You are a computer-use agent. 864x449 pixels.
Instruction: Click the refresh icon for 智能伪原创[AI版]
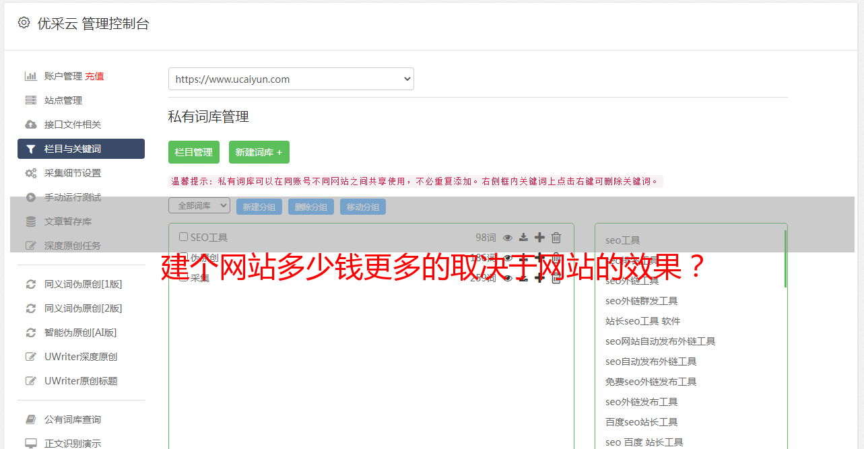tap(31, 333)
